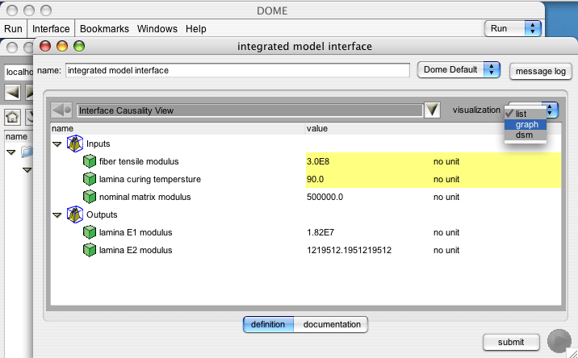Screen dimensions: 578x358
Task: Select the fiber tensile modulus row label
Action: [139, 161]
